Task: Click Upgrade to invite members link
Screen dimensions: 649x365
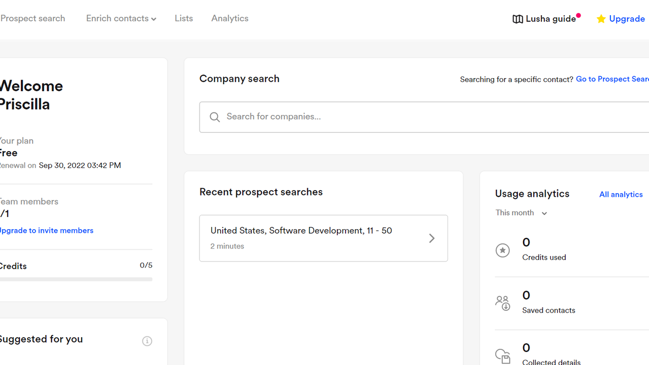Action: pos(47,231)
